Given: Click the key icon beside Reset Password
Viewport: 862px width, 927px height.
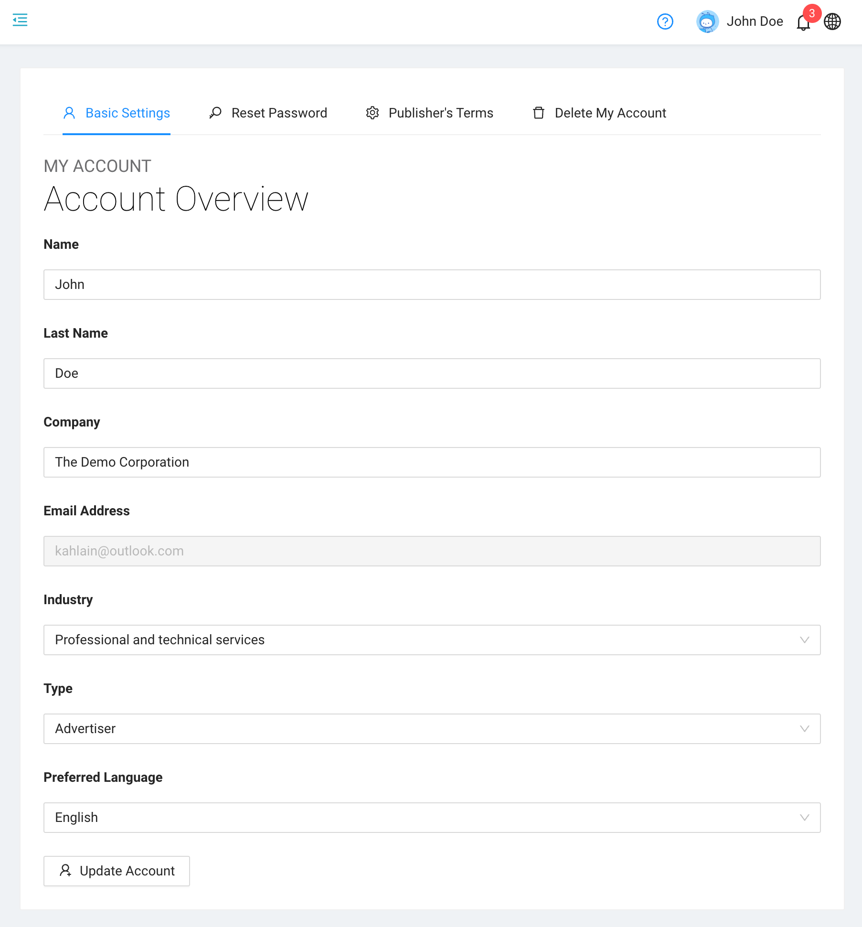Looking at the screenshot, I should click(215, 113).
